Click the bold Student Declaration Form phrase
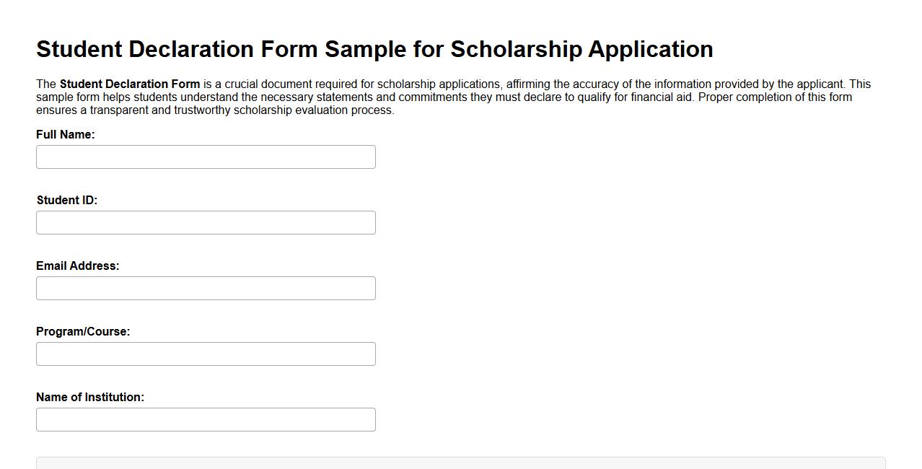Viewport: 922px width, 469px height. (x=130, y=84)
